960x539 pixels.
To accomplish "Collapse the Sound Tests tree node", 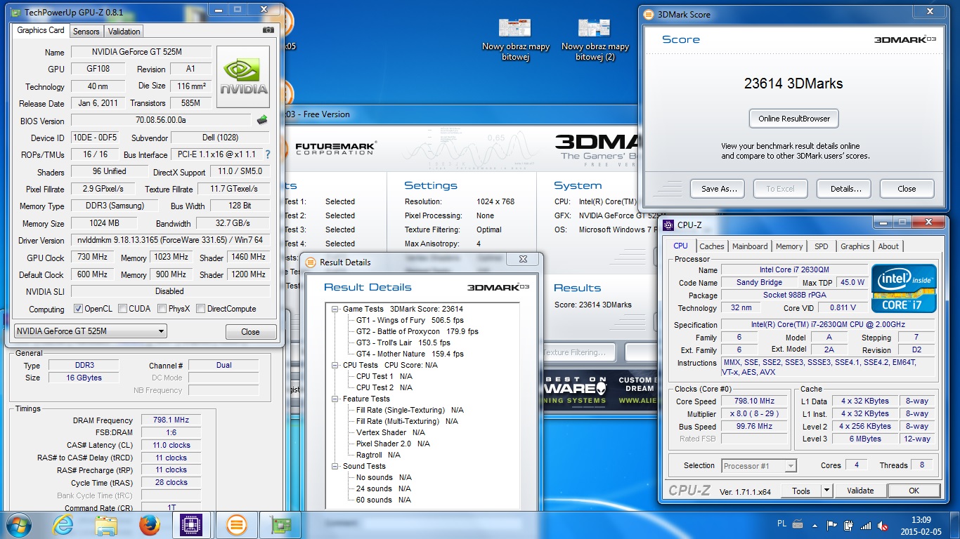I will pos(336,466).
